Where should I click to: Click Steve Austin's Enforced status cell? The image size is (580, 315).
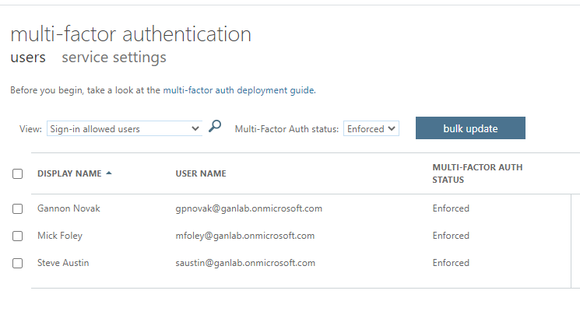(451, 263)
